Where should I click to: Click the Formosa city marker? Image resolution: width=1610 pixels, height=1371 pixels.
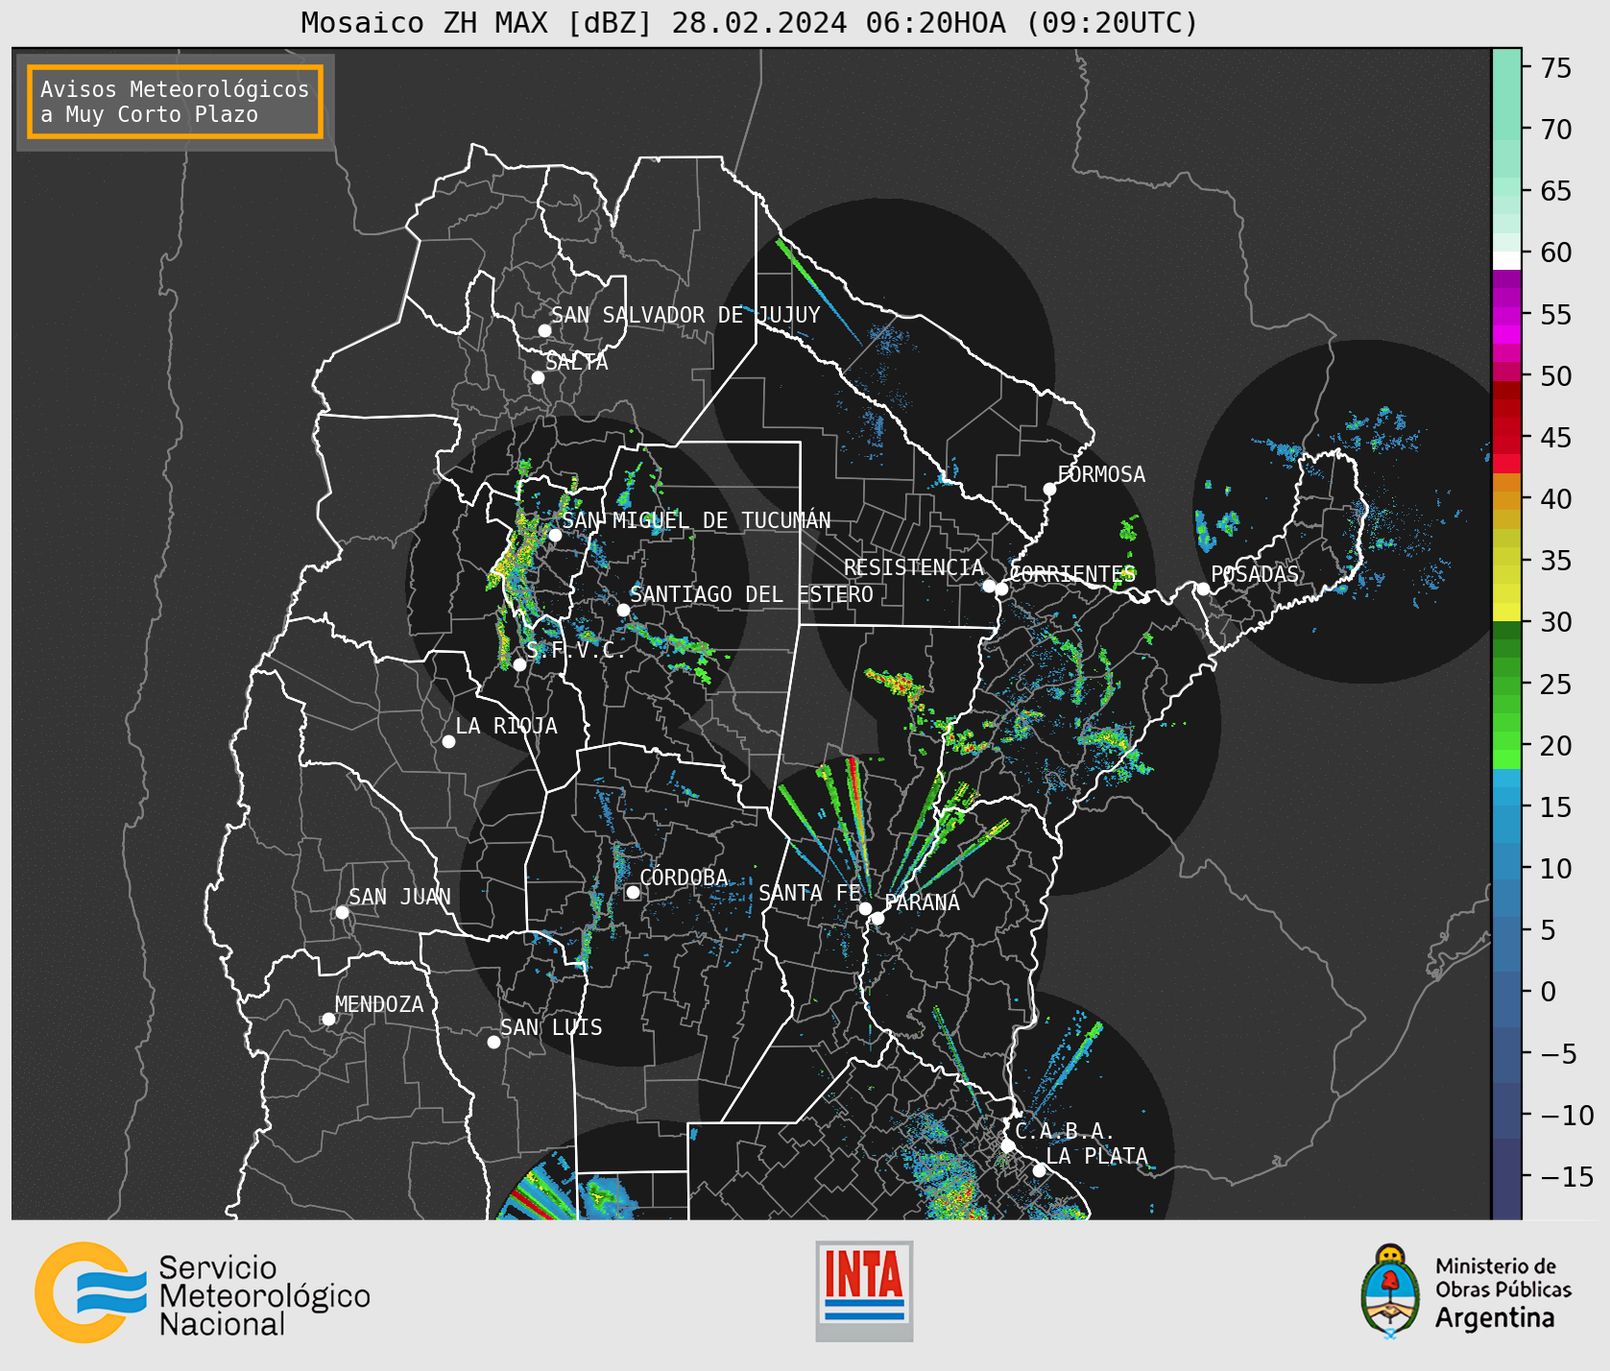coord(1049,489)
